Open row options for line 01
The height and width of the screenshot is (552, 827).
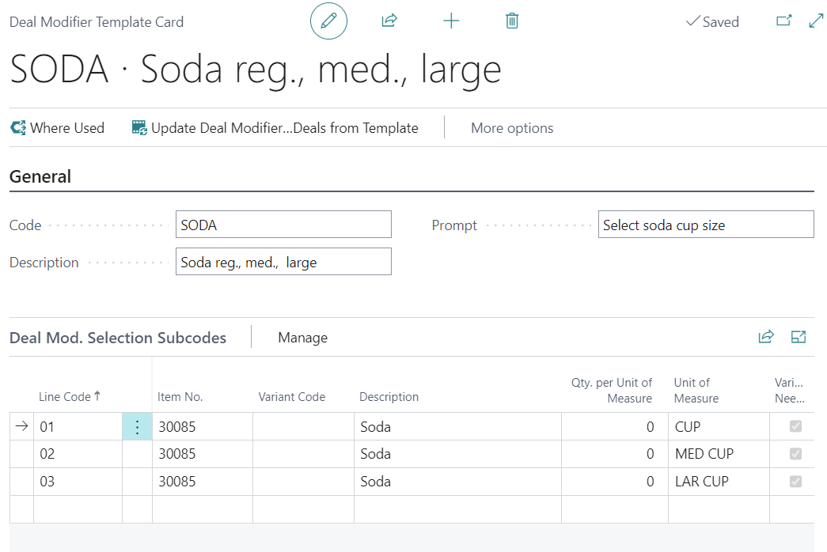click(x=137, y=427)
